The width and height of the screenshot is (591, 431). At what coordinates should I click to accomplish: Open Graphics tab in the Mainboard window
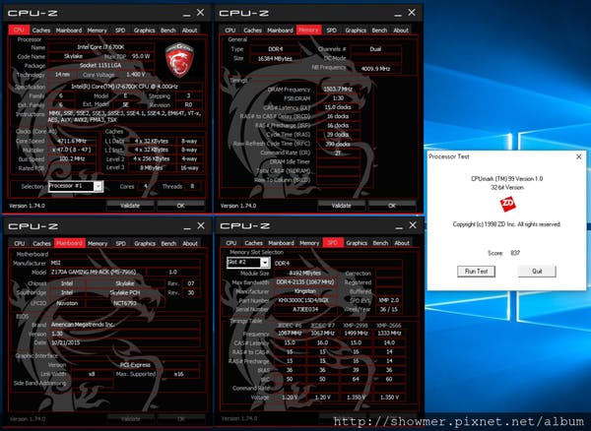pos(145,243)
